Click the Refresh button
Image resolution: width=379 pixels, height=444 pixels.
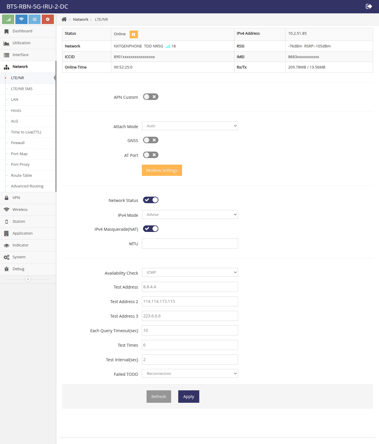[x=159, y=397]
